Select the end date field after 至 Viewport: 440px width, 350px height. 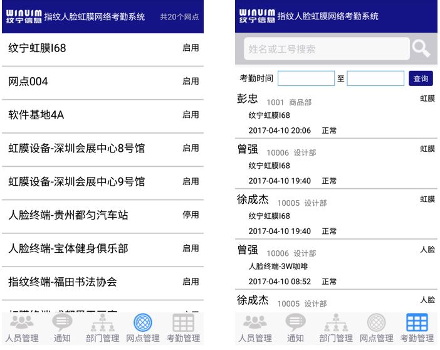pyautogui.click(x=375, y=78)
